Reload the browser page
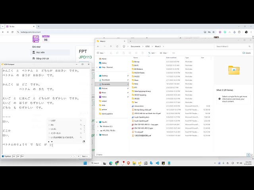This screenshot has width=254, height=190. pyautogui.click(x=12, y=32)
